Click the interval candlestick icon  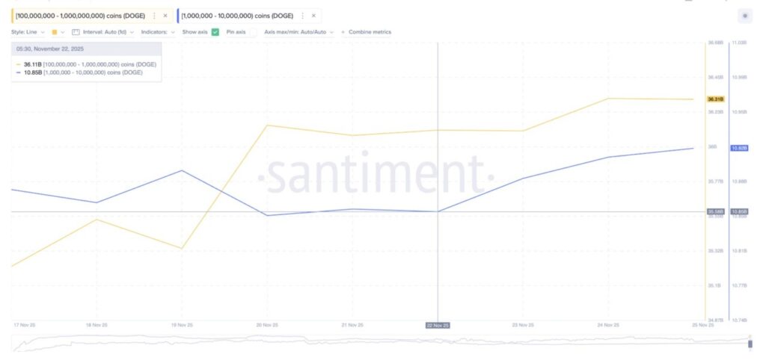tap(76, 32)
